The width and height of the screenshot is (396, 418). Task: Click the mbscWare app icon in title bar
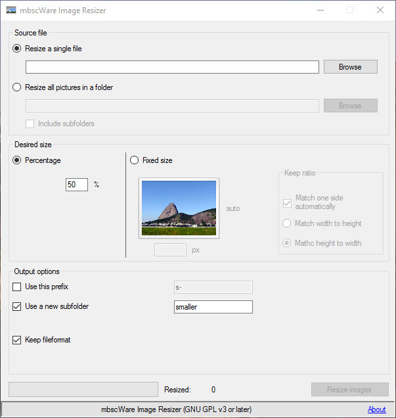(11, 10)
